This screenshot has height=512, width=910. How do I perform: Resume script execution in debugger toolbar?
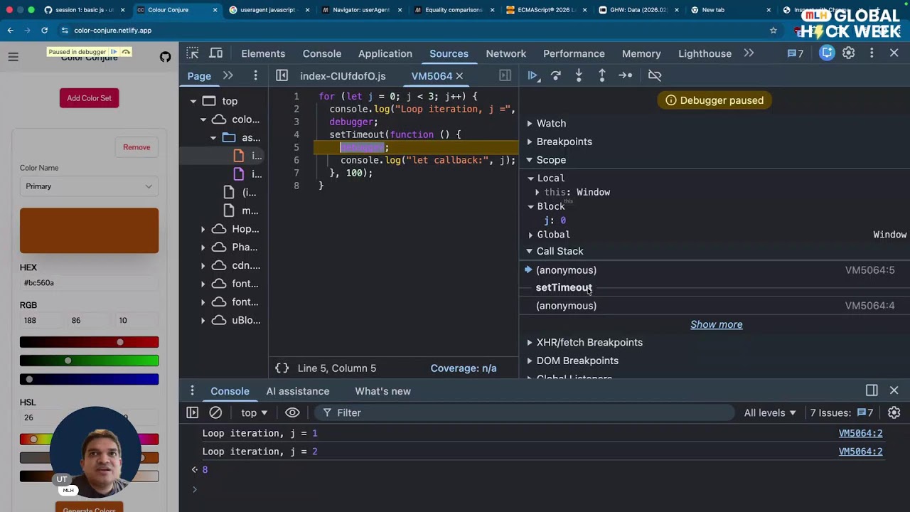coord(532,75)
